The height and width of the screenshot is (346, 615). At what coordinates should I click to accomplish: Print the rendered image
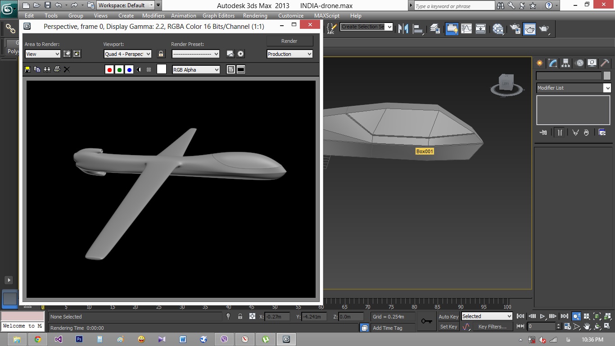click(57, 69)
